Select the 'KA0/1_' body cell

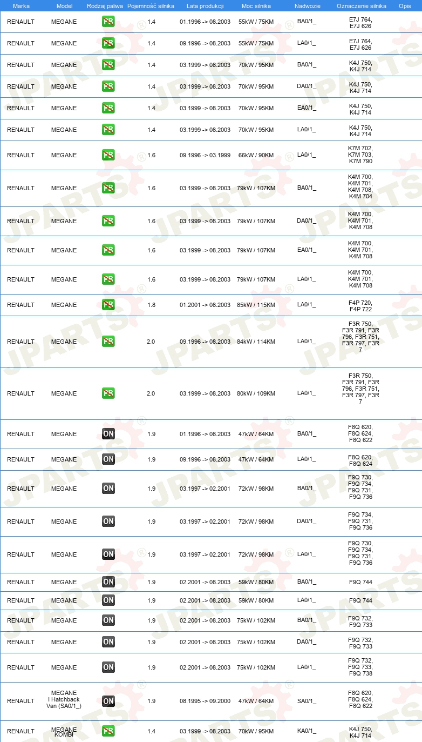click(x=307, y=731)
